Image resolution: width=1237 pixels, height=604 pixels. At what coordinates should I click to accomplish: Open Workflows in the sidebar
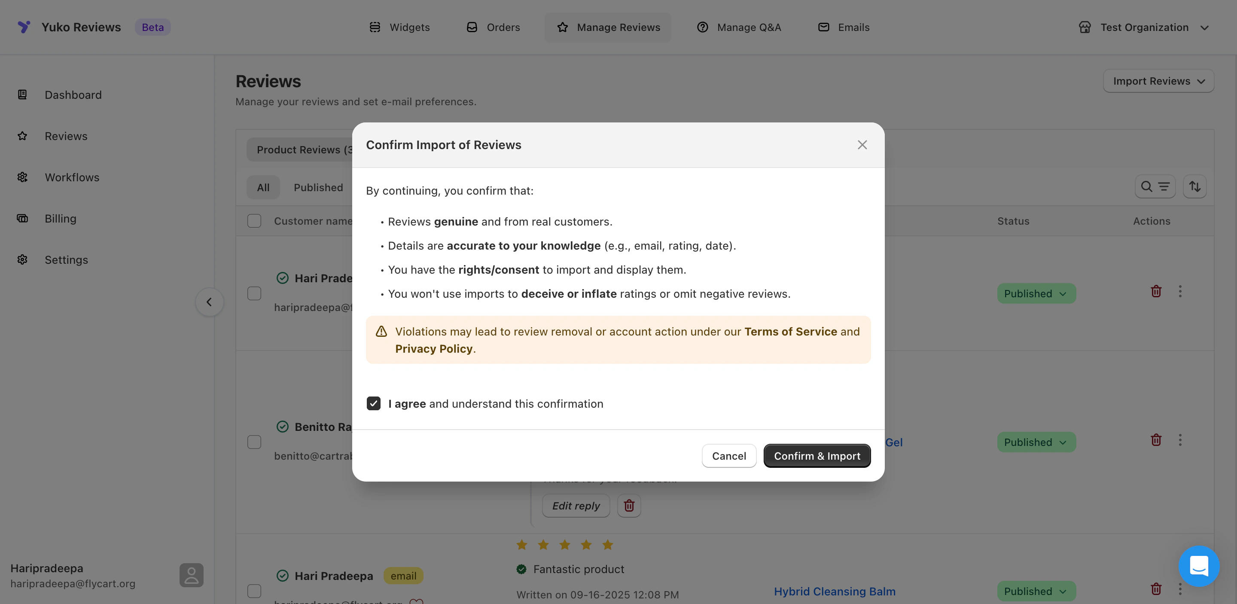[72, 177]
